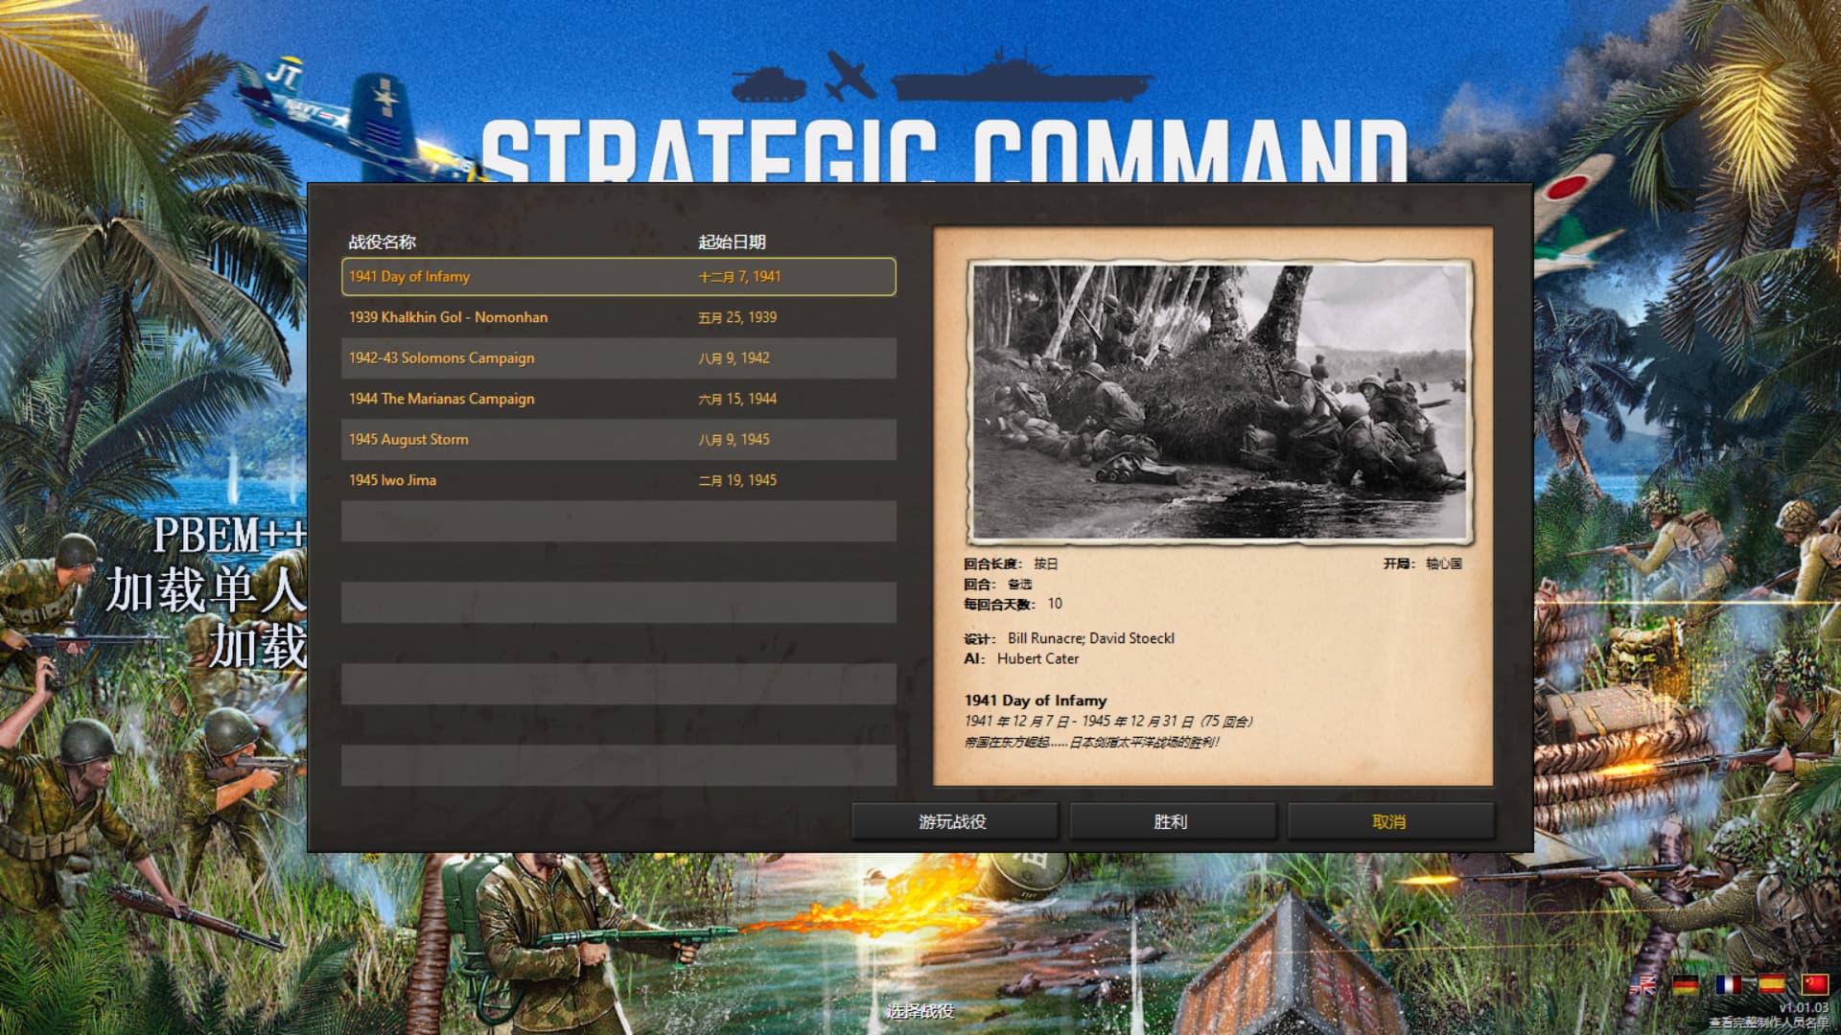Click the AI credit Hubert Cater
The image size is (1841, 1035).
tap(1037, 658)
